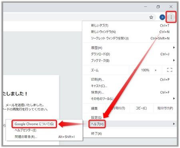Select 新しいウィンドウ(N) menu item
Viewport: 180px width, 148px height.
pos(130,32)
